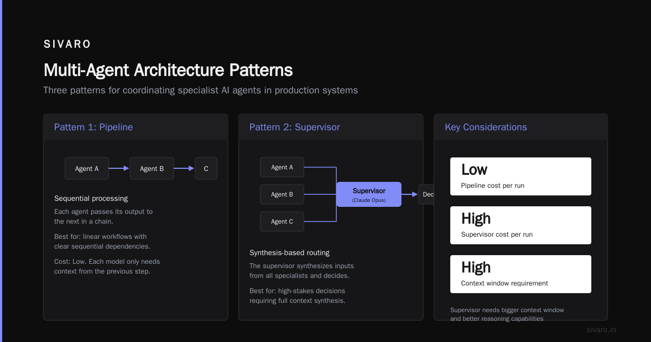Select "Supervisor needs bigger context window" note

(x=507, y=310)
